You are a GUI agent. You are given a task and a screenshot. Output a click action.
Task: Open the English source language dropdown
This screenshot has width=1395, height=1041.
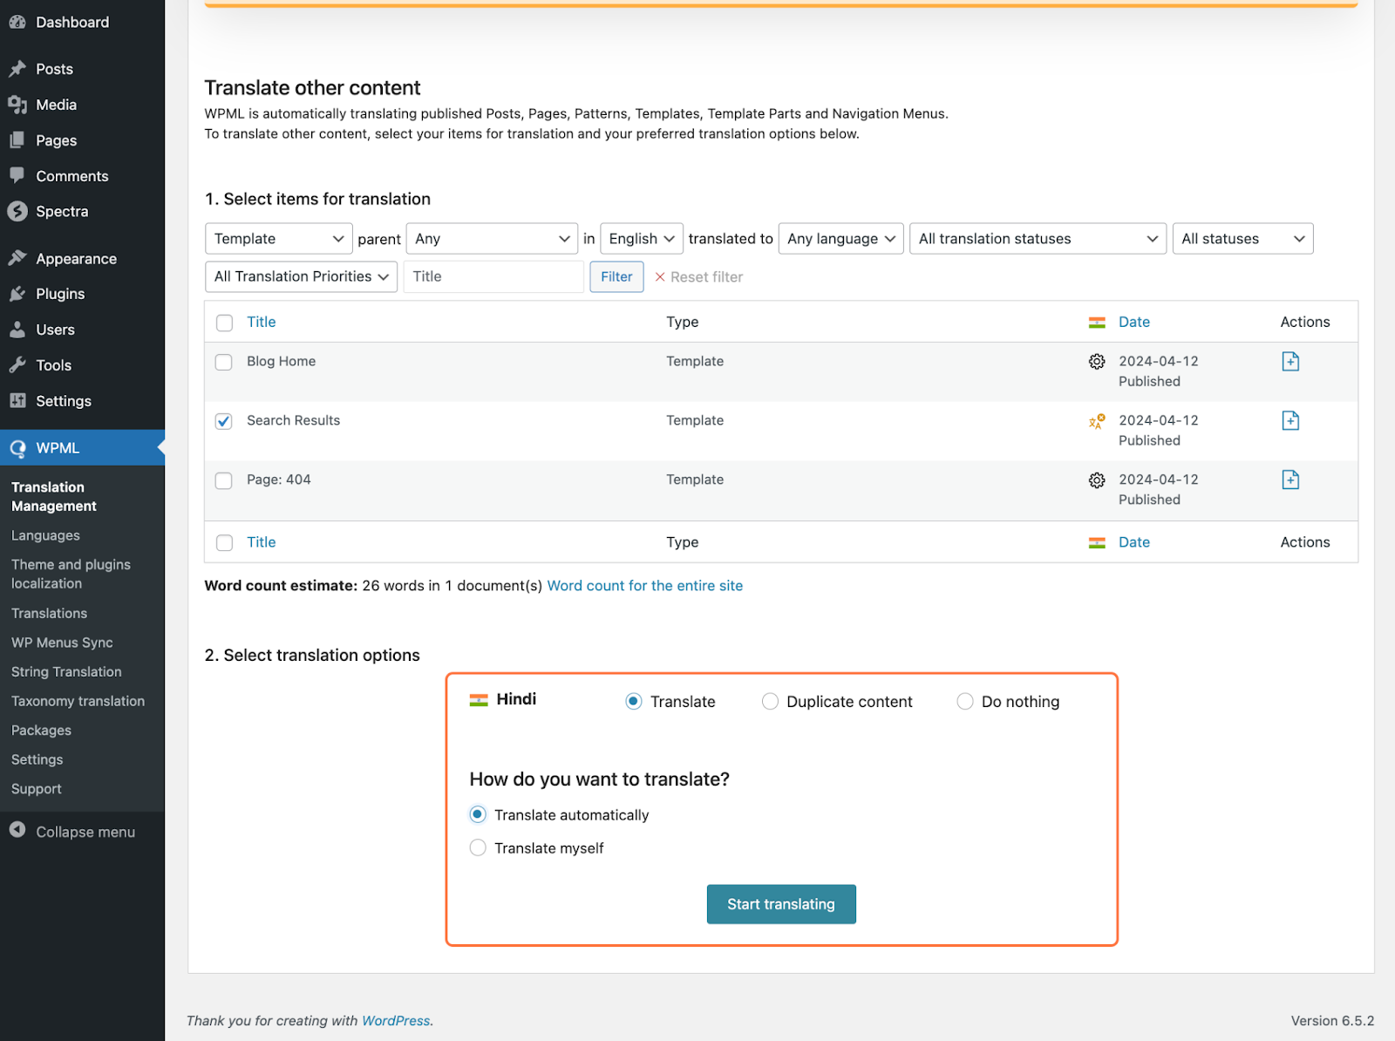642,239
